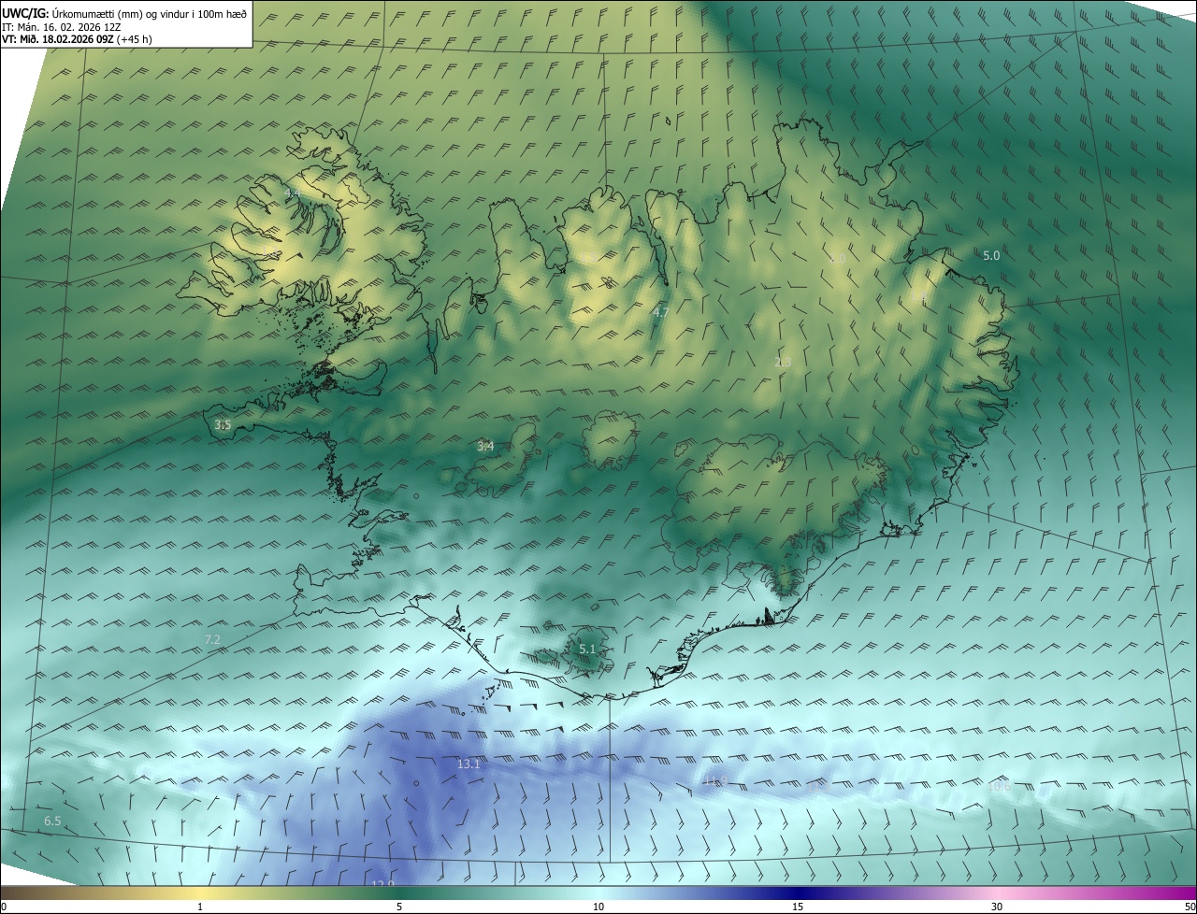Click the color scale at tick 5
The height and width of the screenshot is (914, 1197).
coord(399,907)
